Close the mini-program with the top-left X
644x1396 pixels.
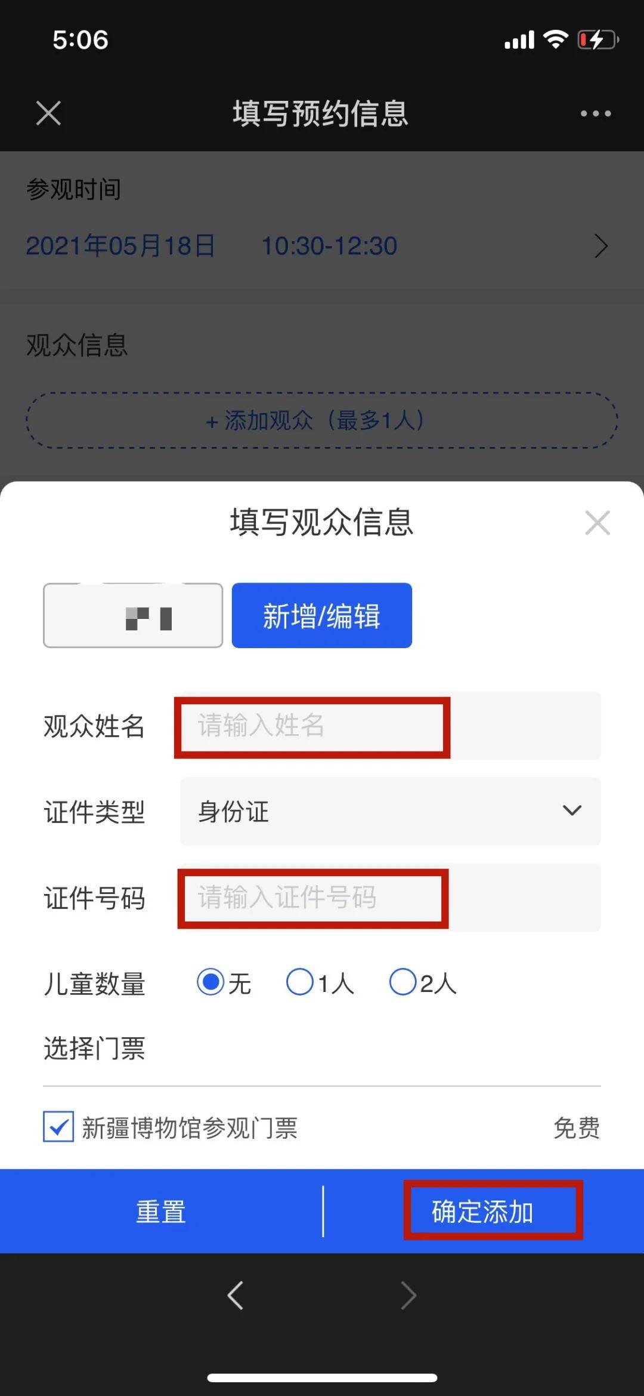click(48, 113)
